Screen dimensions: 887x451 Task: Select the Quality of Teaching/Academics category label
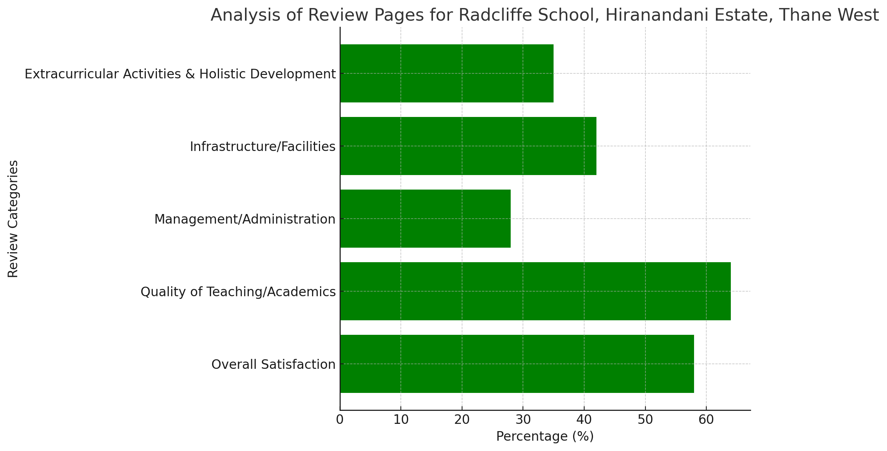coord(237,291)
